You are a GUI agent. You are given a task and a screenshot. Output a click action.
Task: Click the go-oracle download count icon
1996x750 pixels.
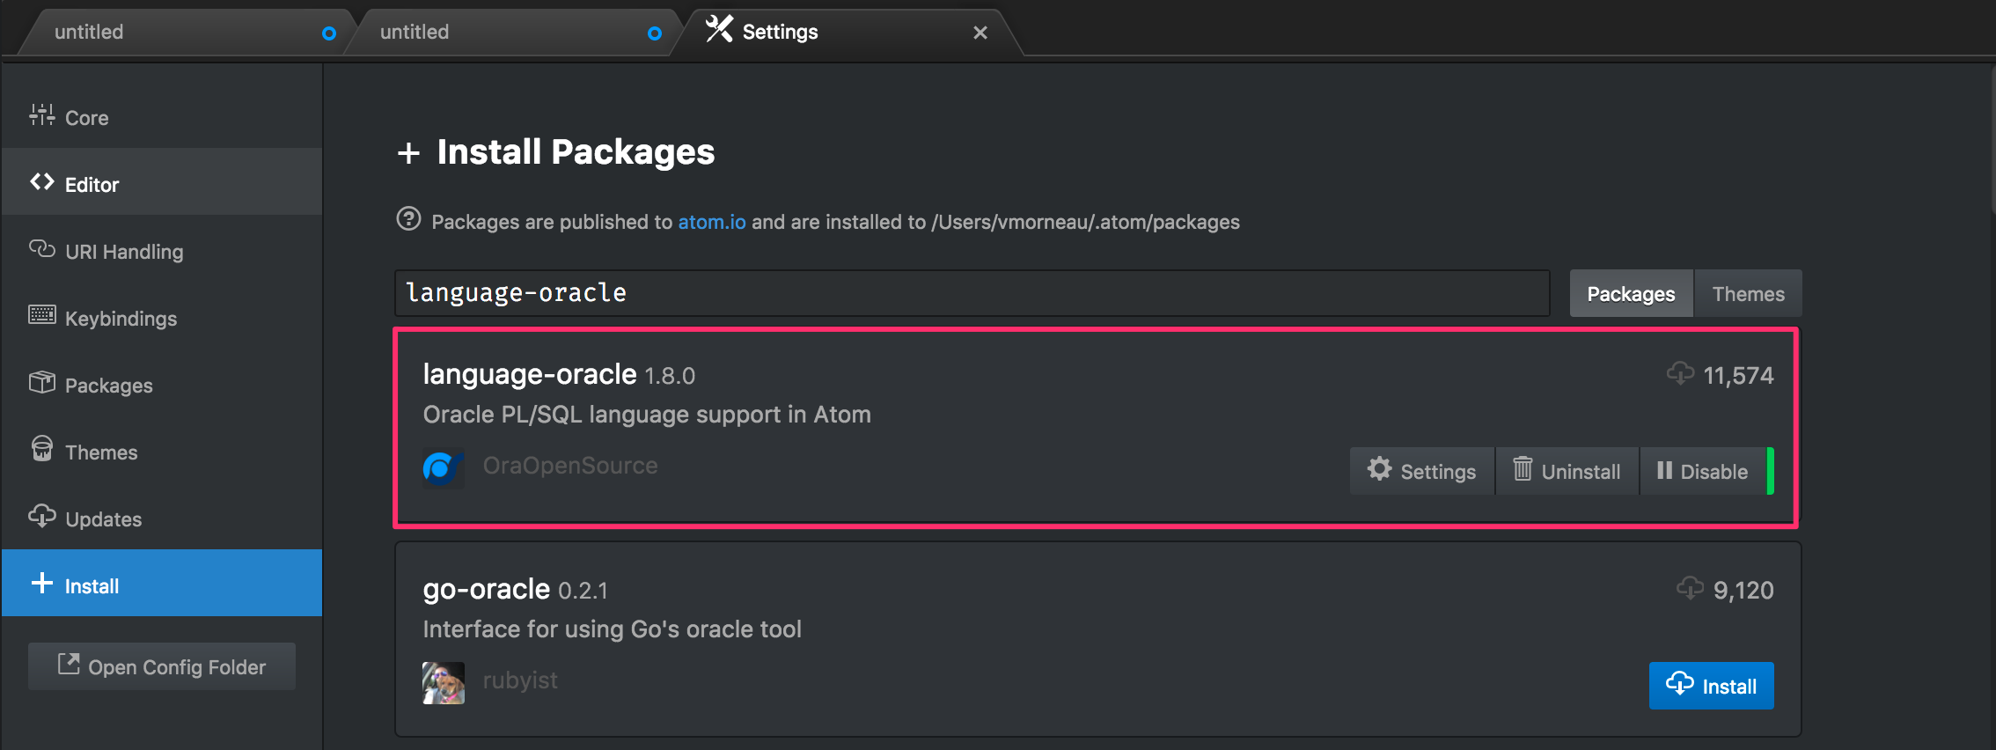1690,588
